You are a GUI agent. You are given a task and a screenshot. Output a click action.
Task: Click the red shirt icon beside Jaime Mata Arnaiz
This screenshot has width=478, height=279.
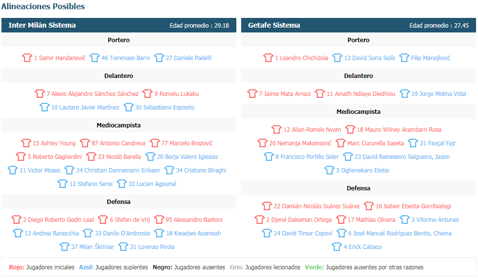(252, 93)
